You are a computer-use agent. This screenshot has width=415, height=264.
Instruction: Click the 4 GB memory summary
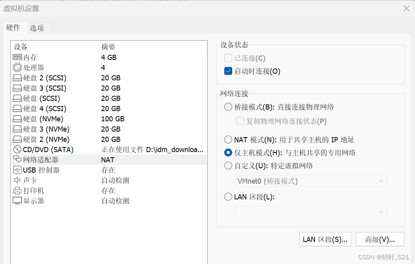[109, 57]
